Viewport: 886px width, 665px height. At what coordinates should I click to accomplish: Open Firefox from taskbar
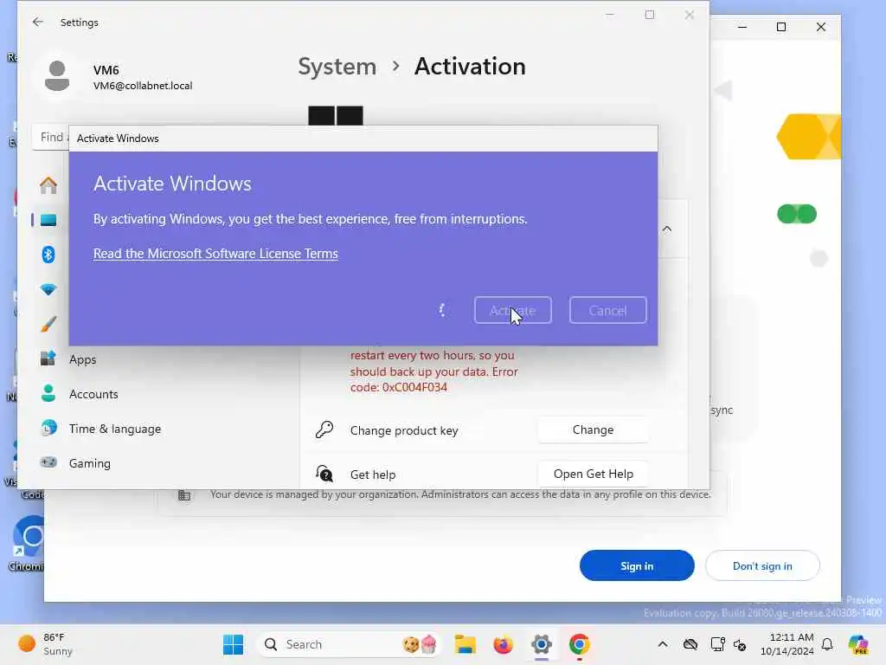(503, 644)
